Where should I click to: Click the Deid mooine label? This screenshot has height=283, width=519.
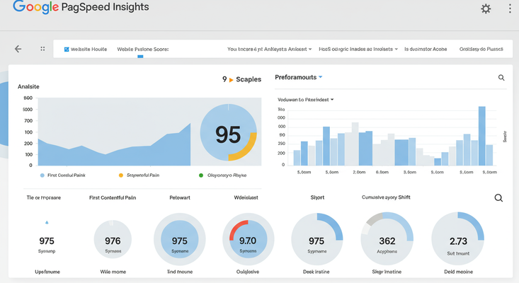click(x=458, y=272)
